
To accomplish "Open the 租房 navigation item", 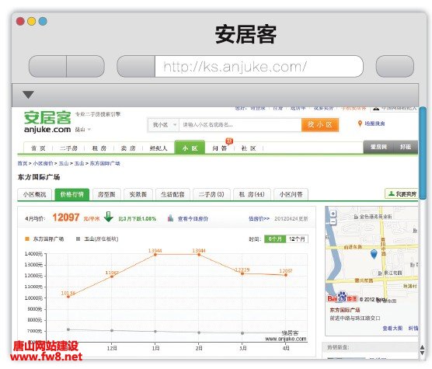I will 99,148.
